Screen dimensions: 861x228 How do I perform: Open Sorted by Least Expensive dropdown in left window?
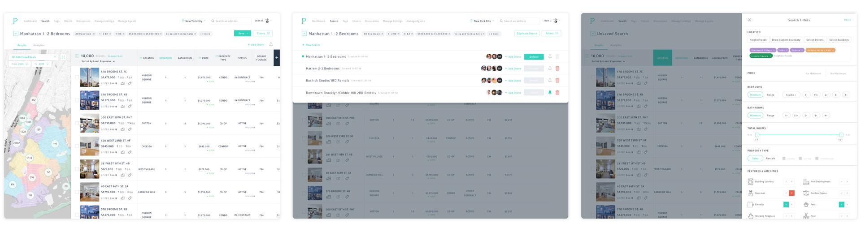pyautogui.click(x=98, y=61)
